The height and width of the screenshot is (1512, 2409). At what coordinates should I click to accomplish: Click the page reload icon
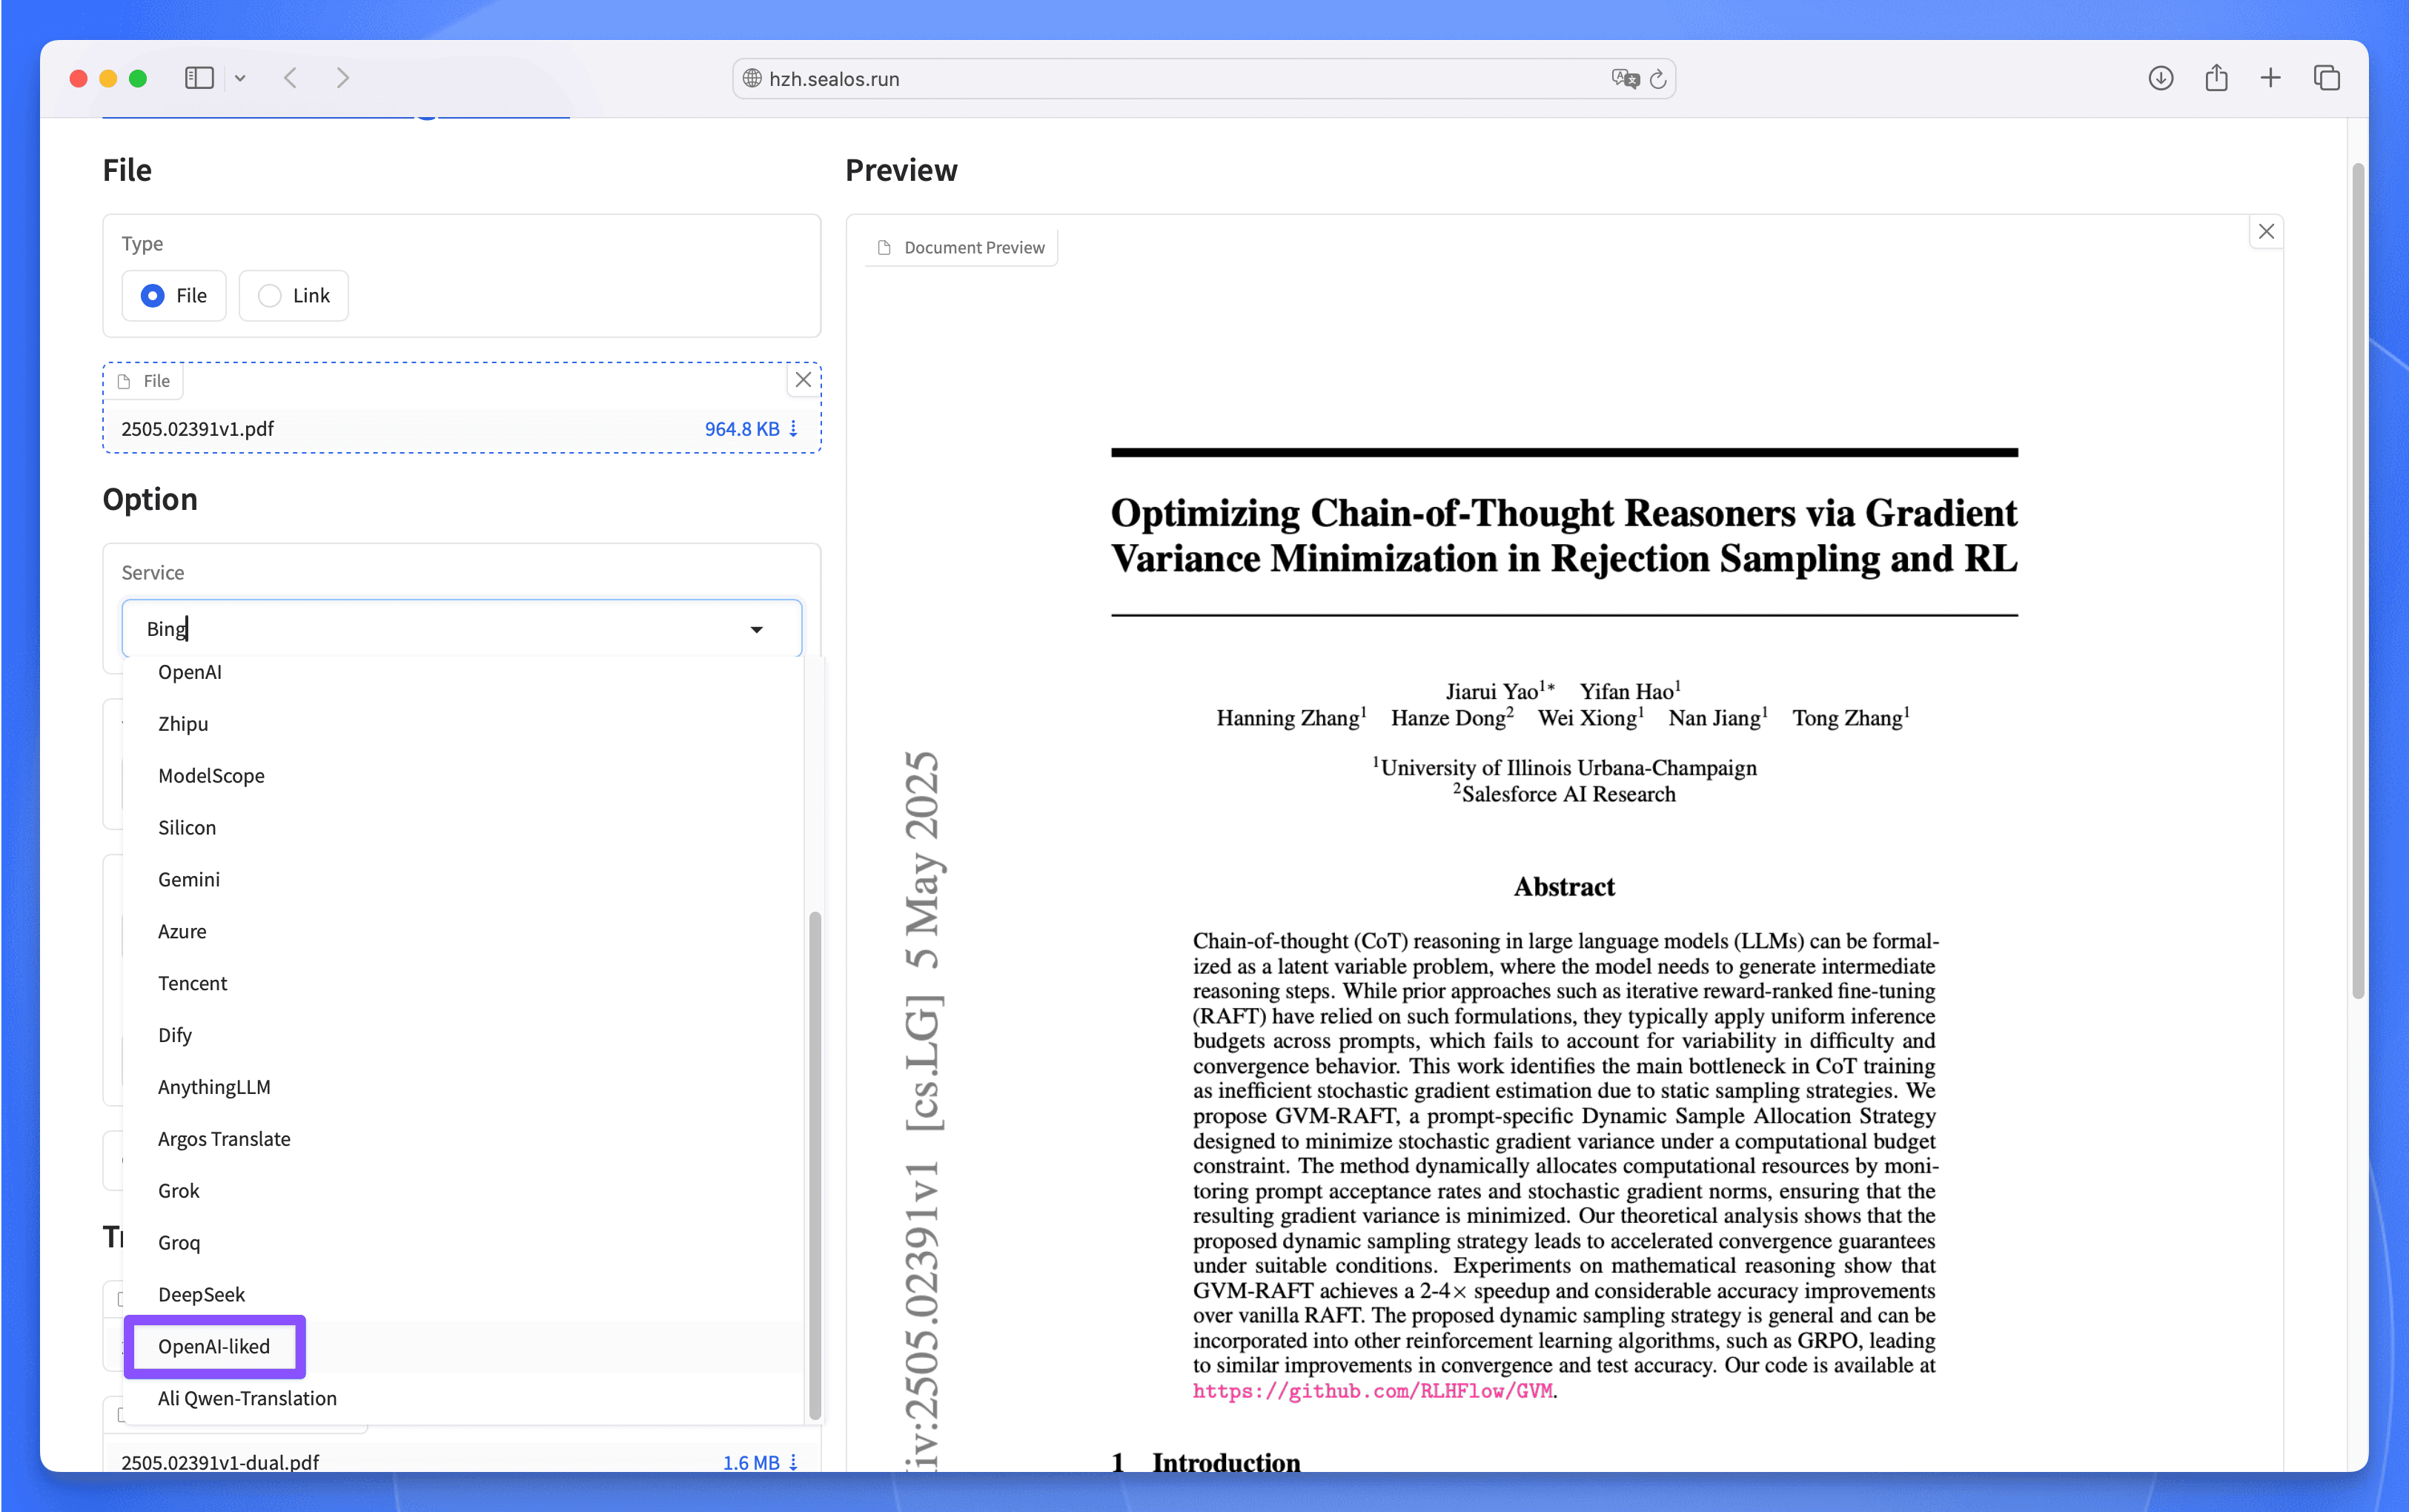pyautogui.click(x=1658, y=79)
